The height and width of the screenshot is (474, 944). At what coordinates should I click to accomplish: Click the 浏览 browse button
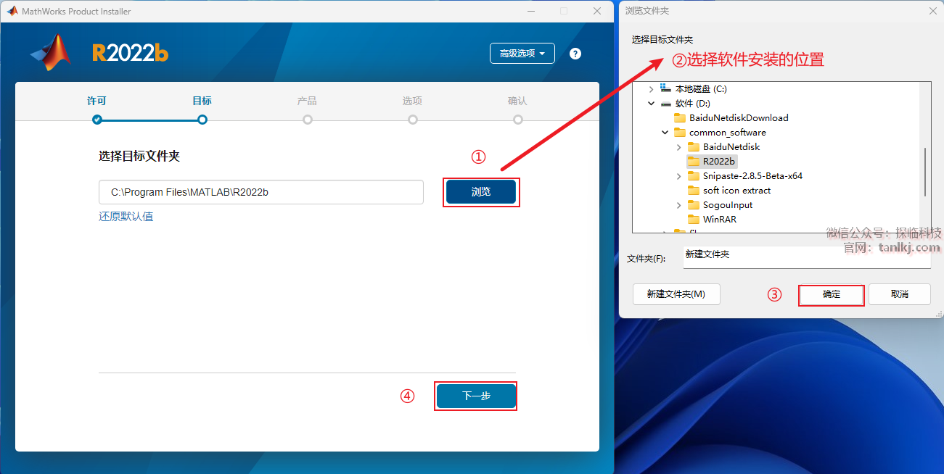(481, 192)
